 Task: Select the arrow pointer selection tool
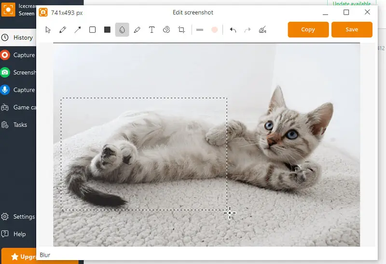(48, 30)
